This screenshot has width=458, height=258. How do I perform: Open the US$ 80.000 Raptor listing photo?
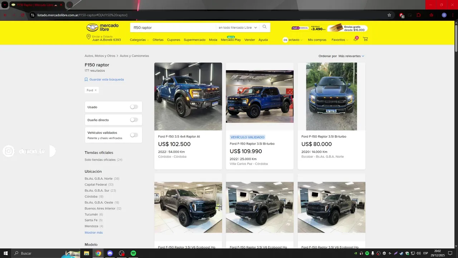[x=332, y=96]
